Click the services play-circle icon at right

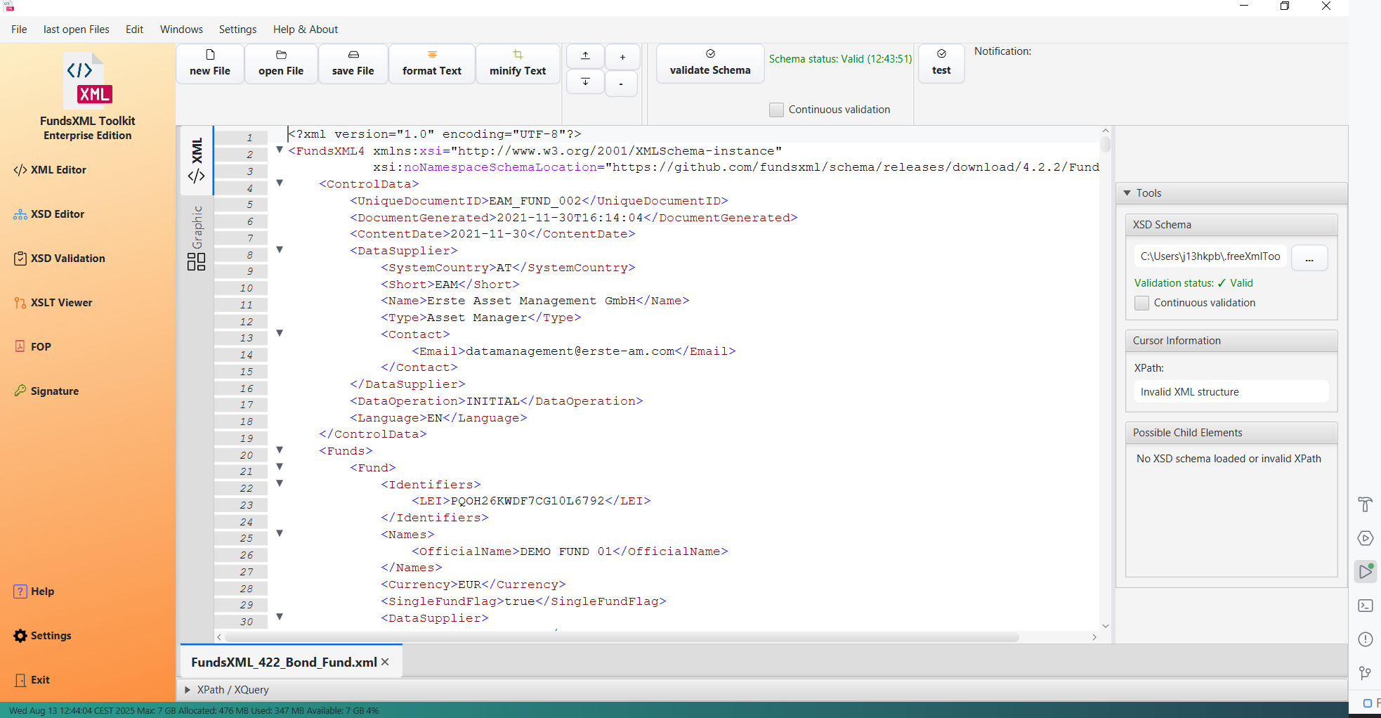tap(1365, 538)
